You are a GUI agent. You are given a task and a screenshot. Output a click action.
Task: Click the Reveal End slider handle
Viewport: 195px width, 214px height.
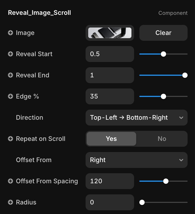tap(185, 75)
